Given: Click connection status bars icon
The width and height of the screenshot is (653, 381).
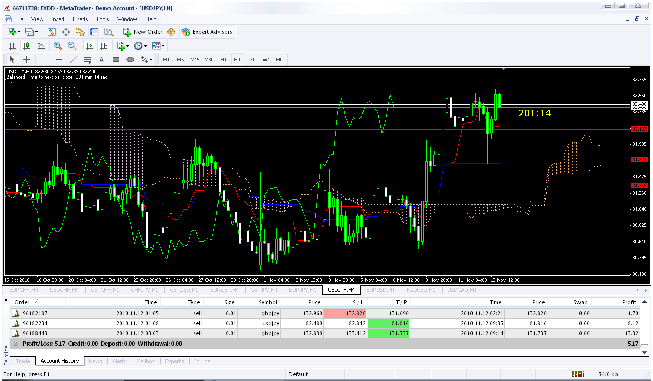Looking at the screenshot, I should click(x=578, y=374).
